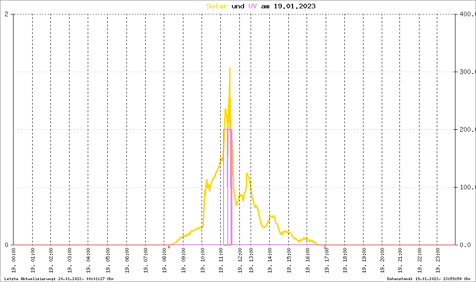476x282 pixels.
Task: Click the pink "UV" word in the title
Action: coord(252,6)
